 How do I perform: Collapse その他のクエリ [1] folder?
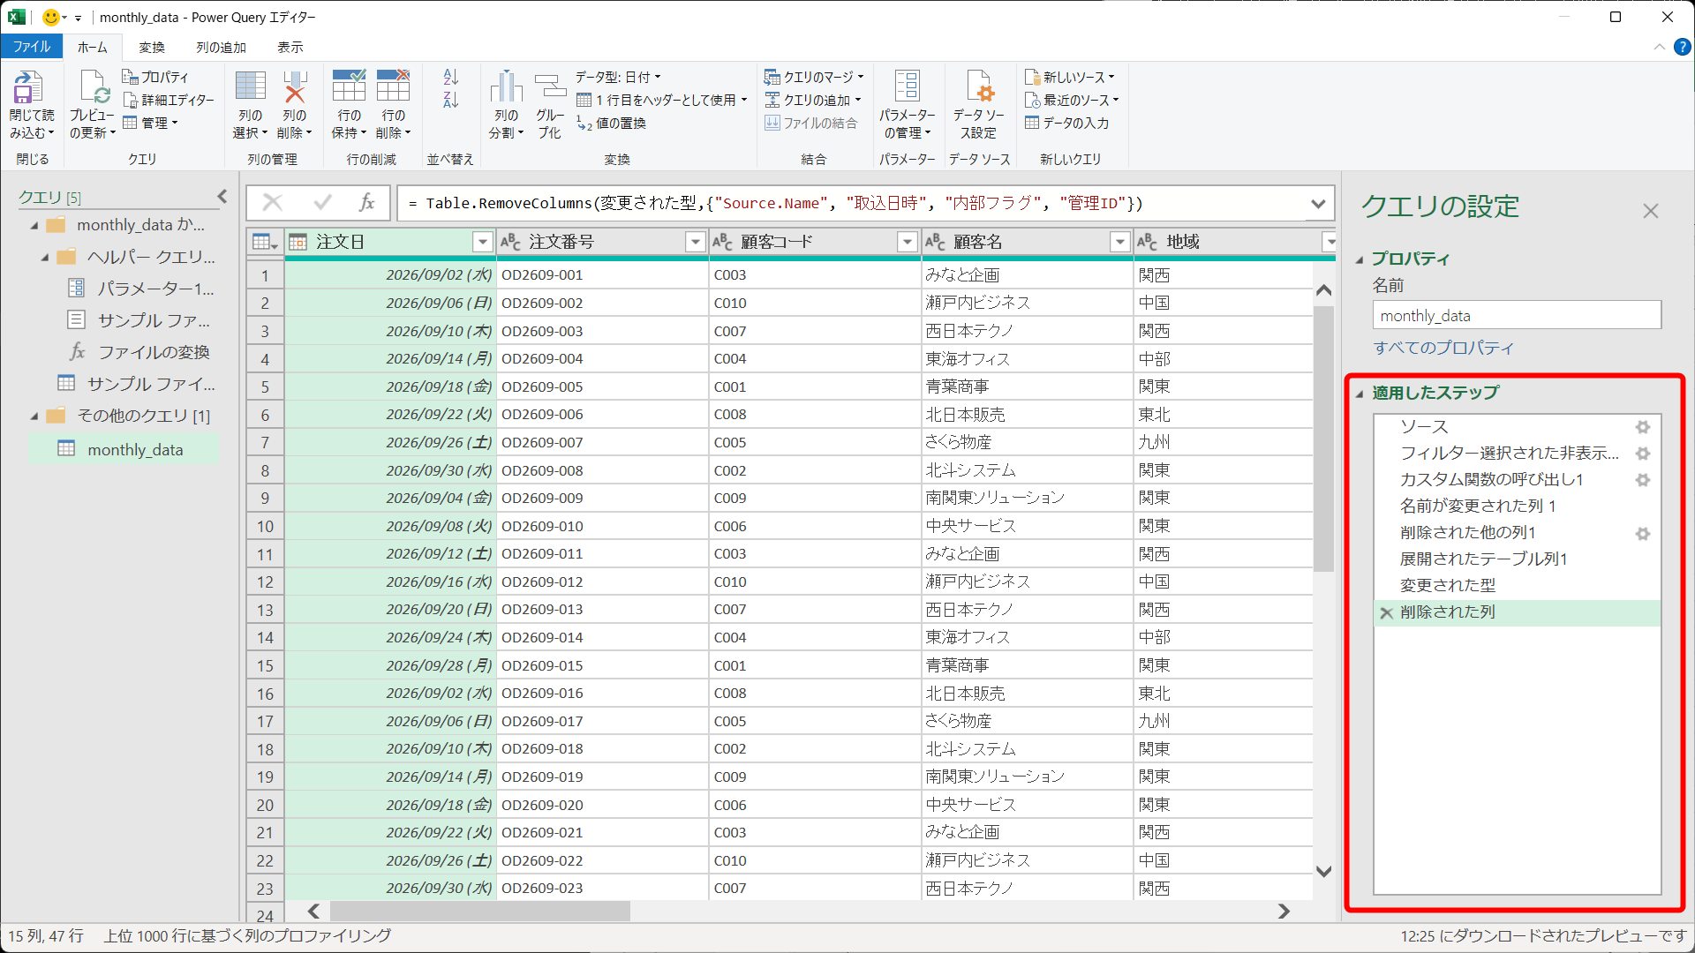coord(34,416)
